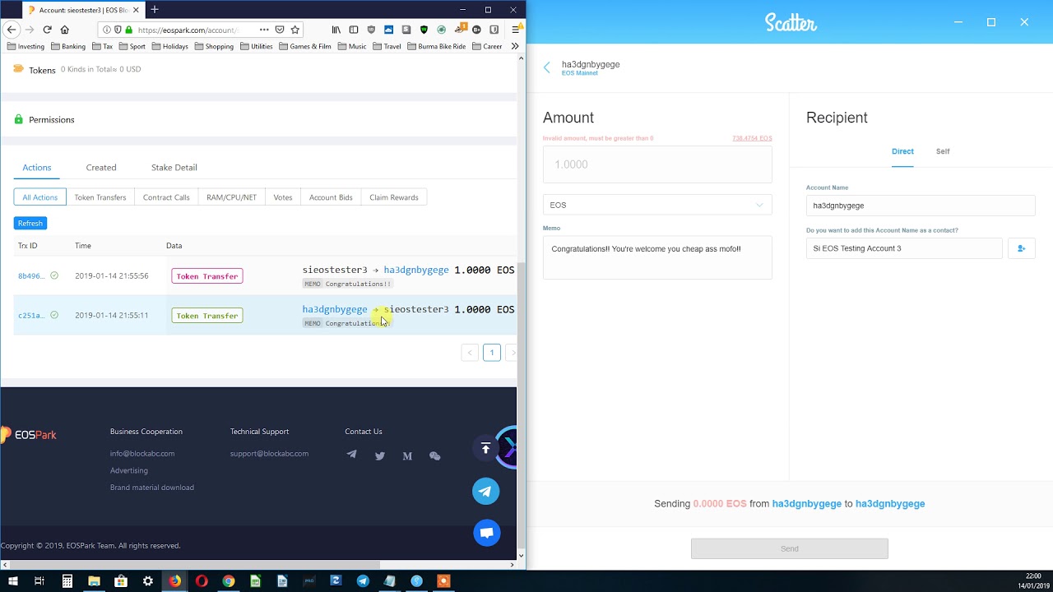Go back with the Scatter left chevron

pos(547,68)
